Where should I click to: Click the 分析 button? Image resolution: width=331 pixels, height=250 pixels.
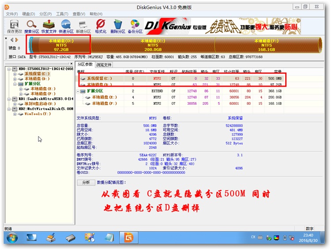(x=86, y=182)
